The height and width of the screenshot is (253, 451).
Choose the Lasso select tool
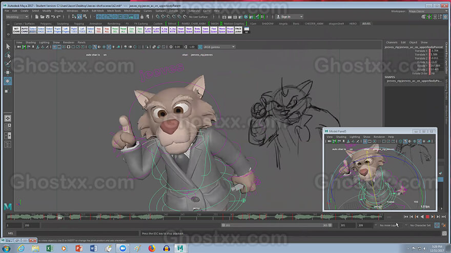tap(8, 55)
